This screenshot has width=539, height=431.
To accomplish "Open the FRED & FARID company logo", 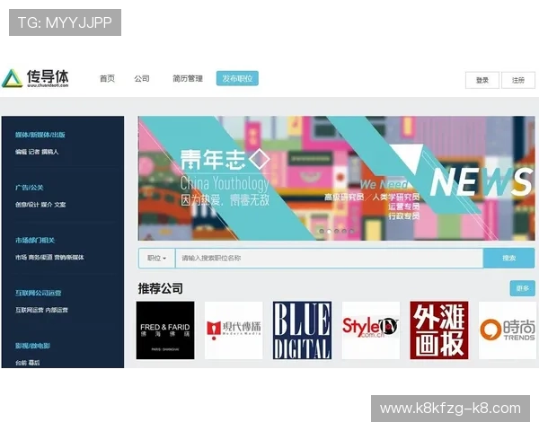I will [165, 330].
